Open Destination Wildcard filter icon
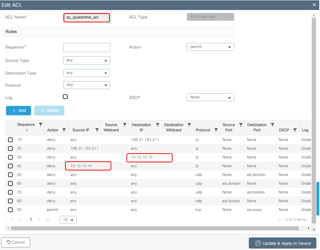 click(x=189, y=125)
